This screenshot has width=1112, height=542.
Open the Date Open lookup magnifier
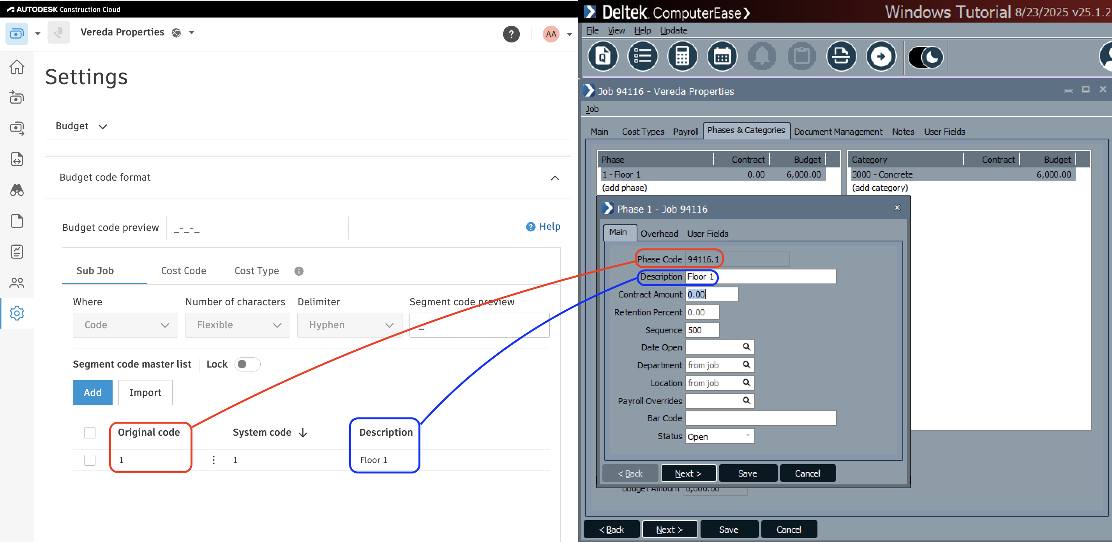click(x=747, y=347)
